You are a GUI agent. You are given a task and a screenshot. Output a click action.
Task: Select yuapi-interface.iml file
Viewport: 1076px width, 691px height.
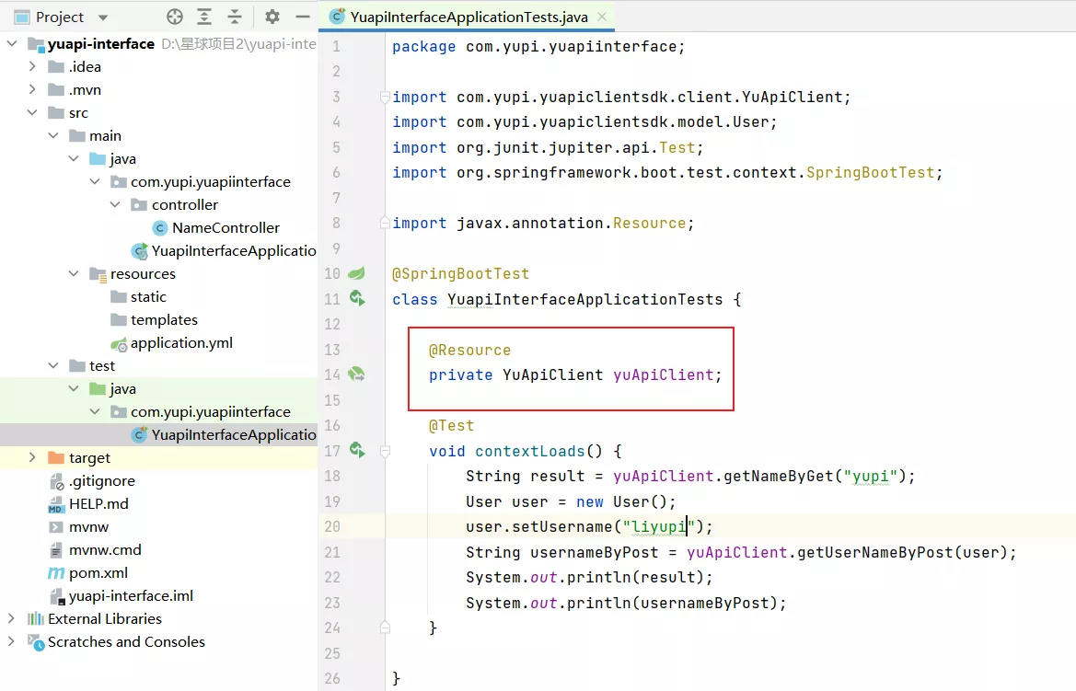tap(131, 595)
